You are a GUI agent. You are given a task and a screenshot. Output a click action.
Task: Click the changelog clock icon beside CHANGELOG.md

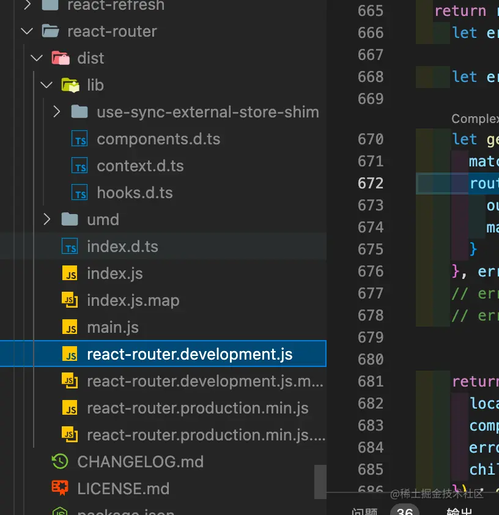click(60, 461)
